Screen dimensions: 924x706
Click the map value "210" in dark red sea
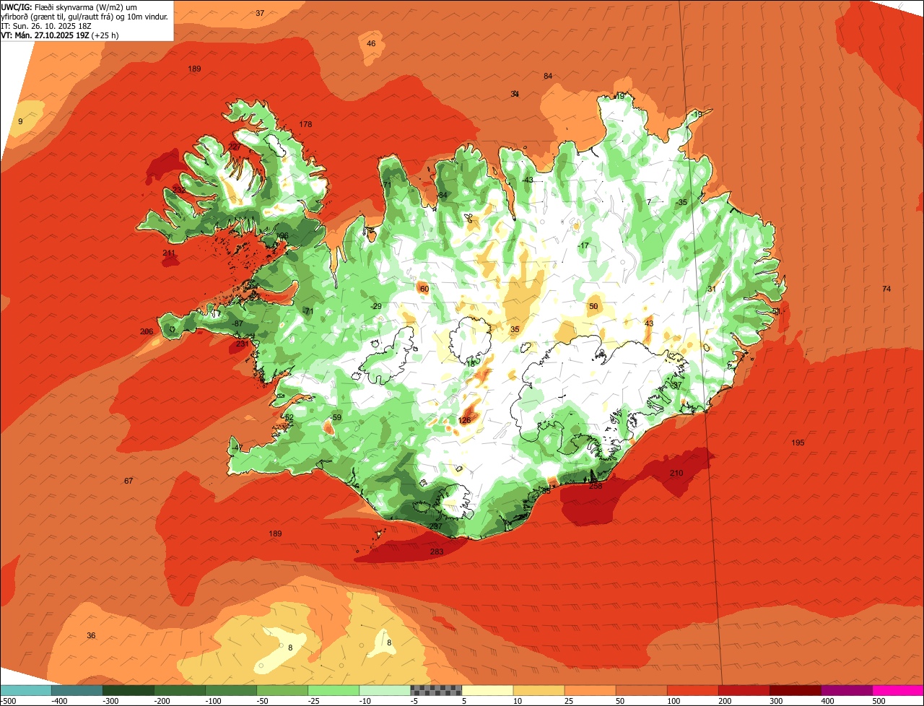pos(676,473)
